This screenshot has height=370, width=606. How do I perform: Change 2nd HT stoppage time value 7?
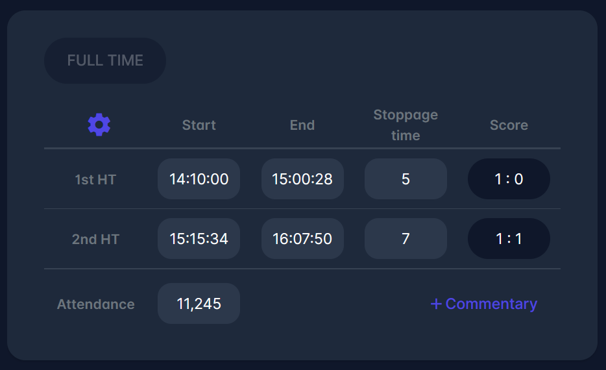click(x=406, y=239)
